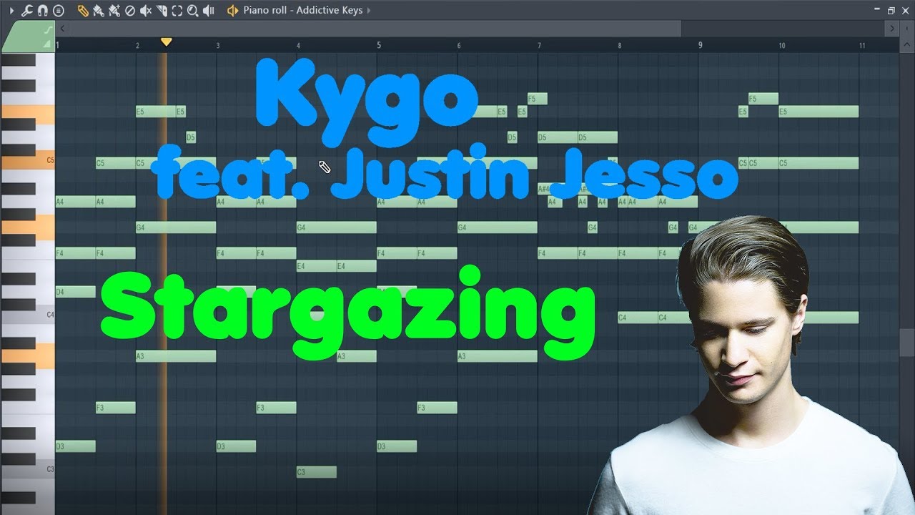This screenshot has height=515, width=915.
Task: Select the Paint drum sequence tool
Action: 114,11
